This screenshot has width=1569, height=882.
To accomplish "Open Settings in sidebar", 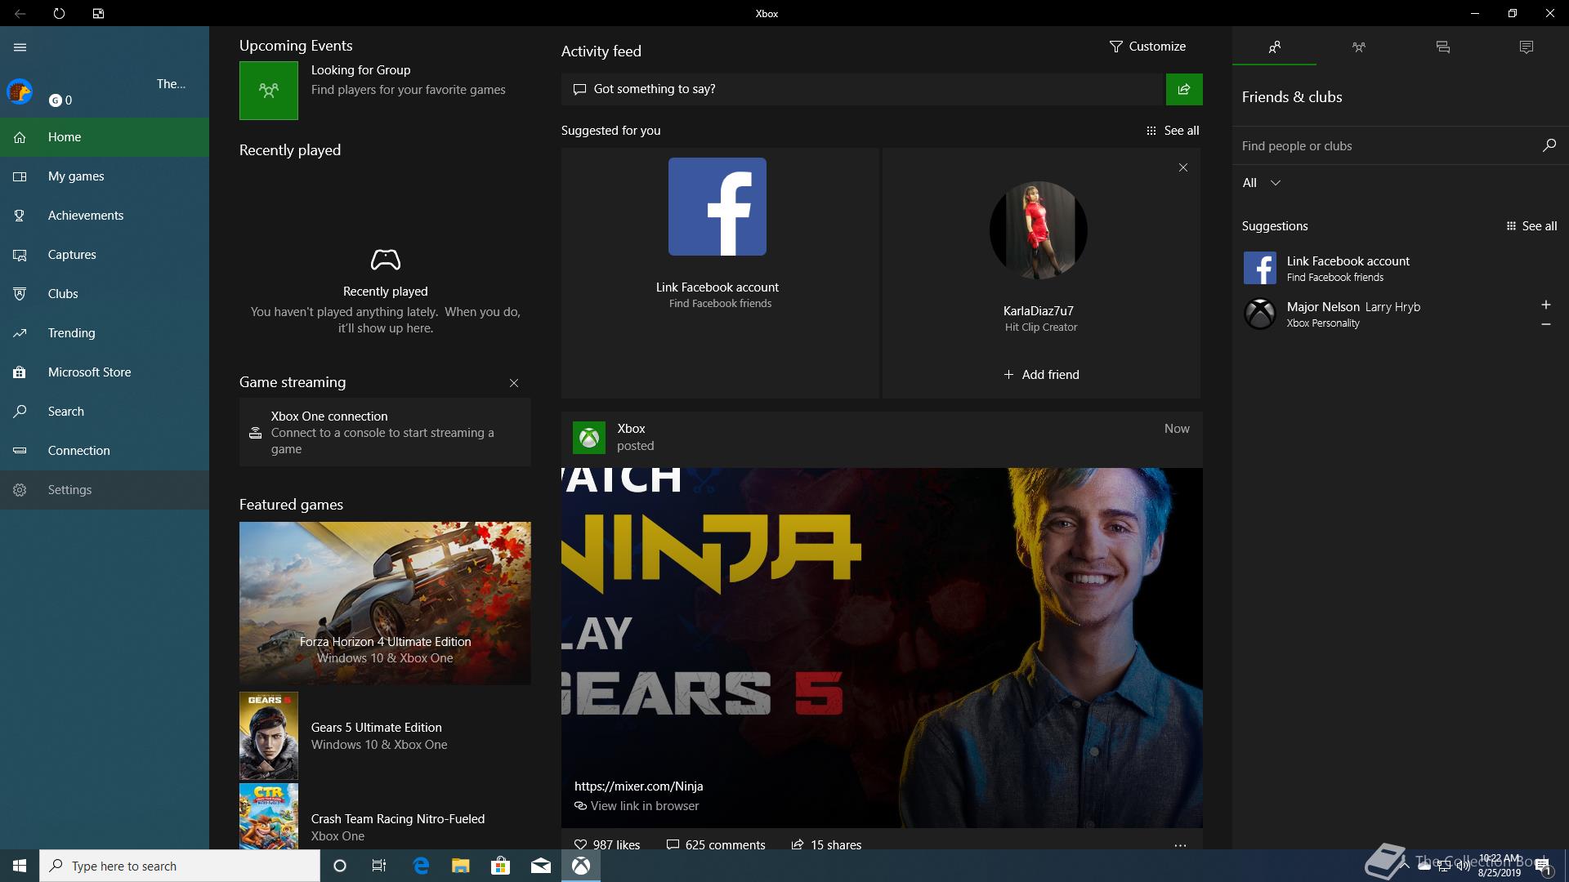I will [x=105, y=490].
